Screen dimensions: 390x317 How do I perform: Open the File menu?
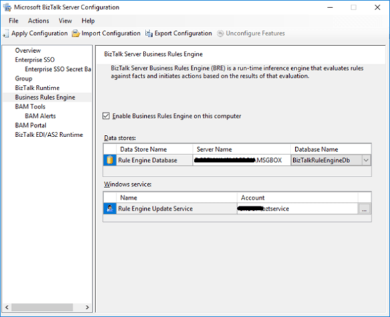[13, 21]
